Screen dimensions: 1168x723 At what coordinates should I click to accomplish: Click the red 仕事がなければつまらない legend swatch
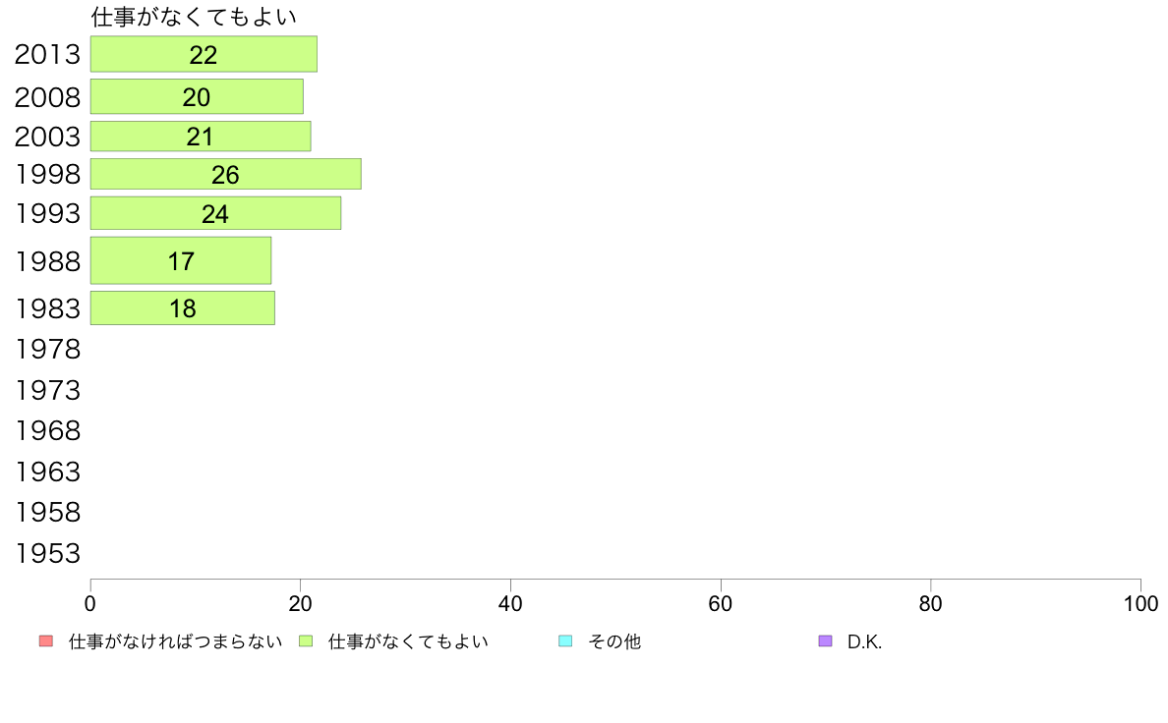[x=46, y=641]
